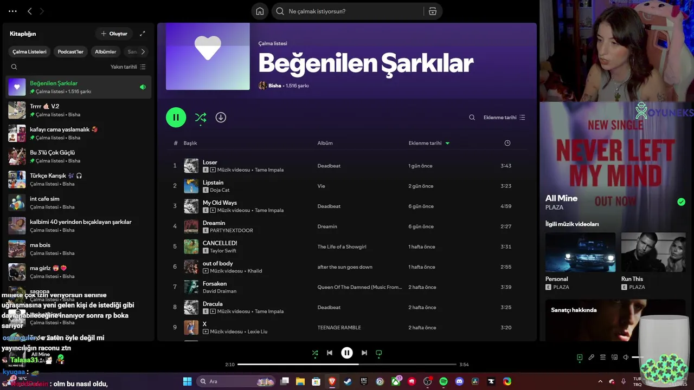Open the int cafe sim playlist

[x=78, y=203]
